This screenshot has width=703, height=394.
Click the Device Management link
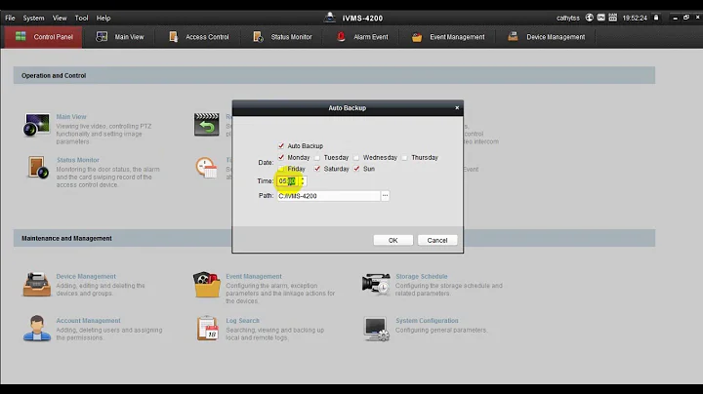tap(86, 277)
